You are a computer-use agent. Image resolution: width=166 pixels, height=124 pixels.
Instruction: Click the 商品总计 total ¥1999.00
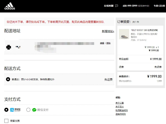[x=154, y=76]
